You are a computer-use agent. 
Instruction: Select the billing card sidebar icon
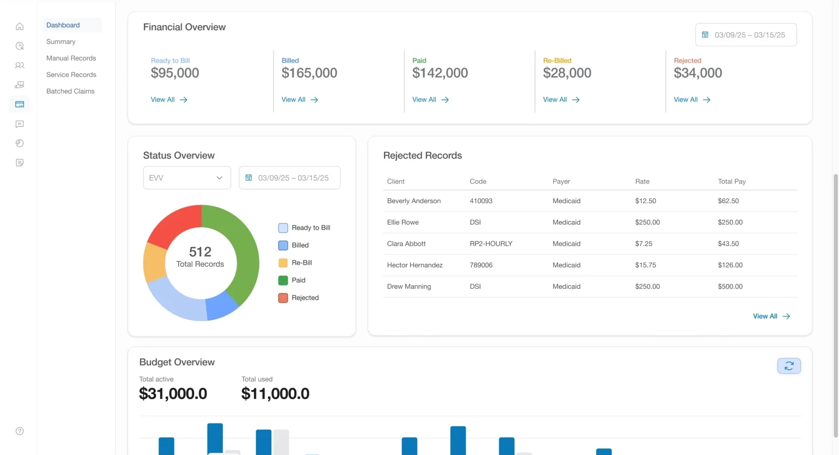pos(19,104)
